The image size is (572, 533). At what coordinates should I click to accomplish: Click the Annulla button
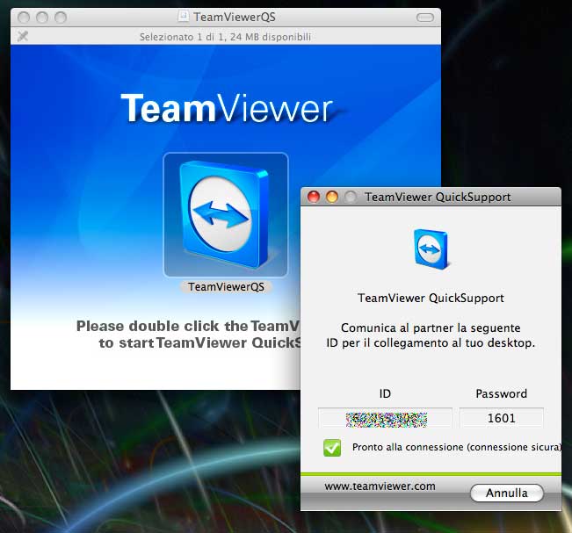click(507, 493)
